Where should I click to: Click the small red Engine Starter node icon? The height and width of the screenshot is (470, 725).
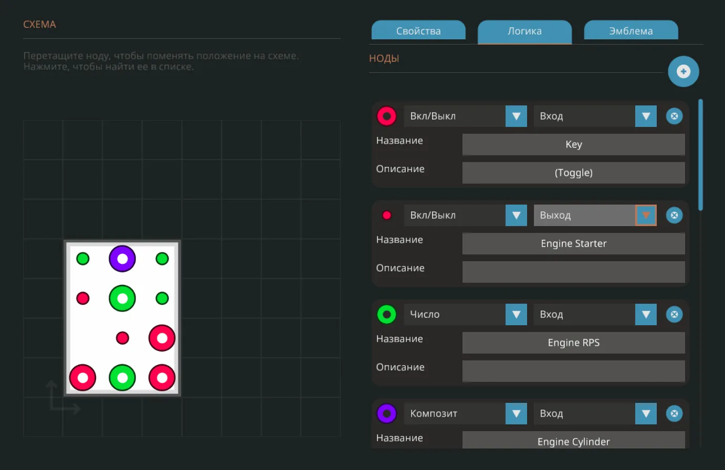coord(387,215)
